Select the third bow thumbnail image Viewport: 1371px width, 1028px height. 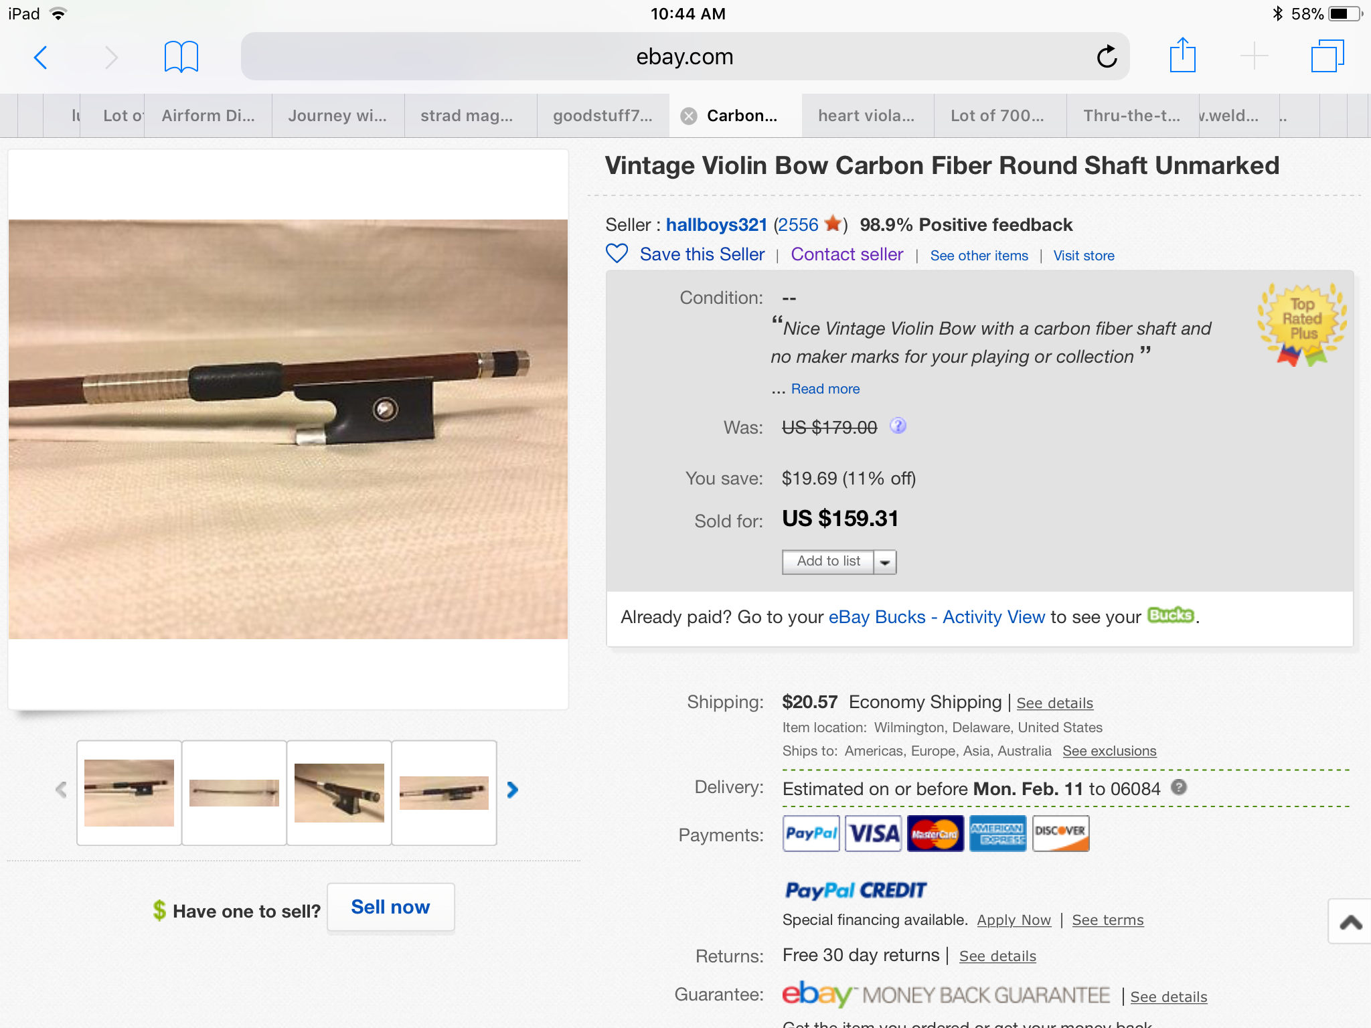[339, 793]
